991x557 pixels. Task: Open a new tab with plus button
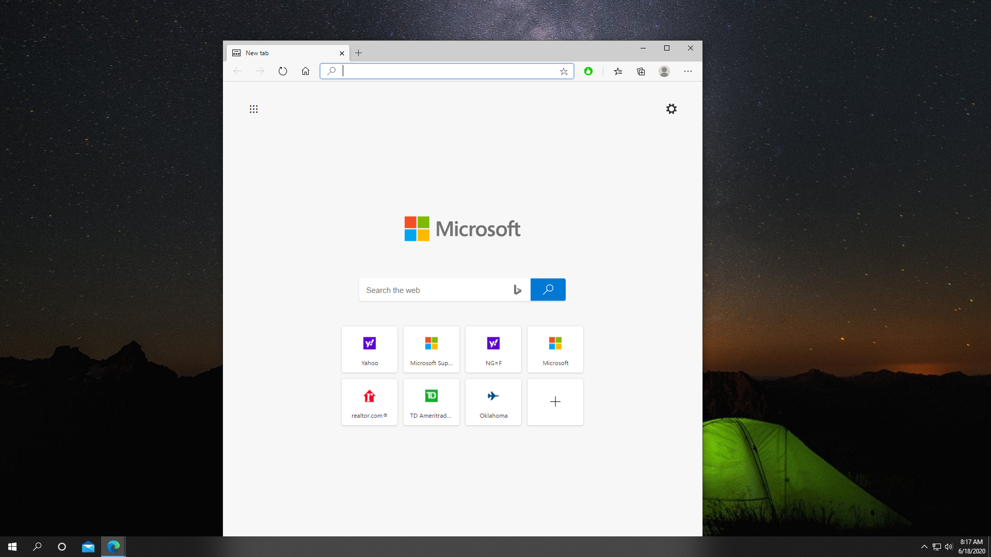[359, 53]
